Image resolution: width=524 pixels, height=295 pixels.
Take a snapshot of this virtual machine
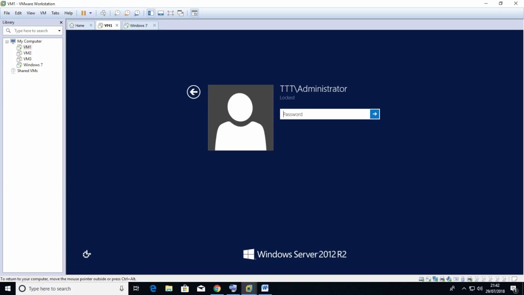(117, 13)
